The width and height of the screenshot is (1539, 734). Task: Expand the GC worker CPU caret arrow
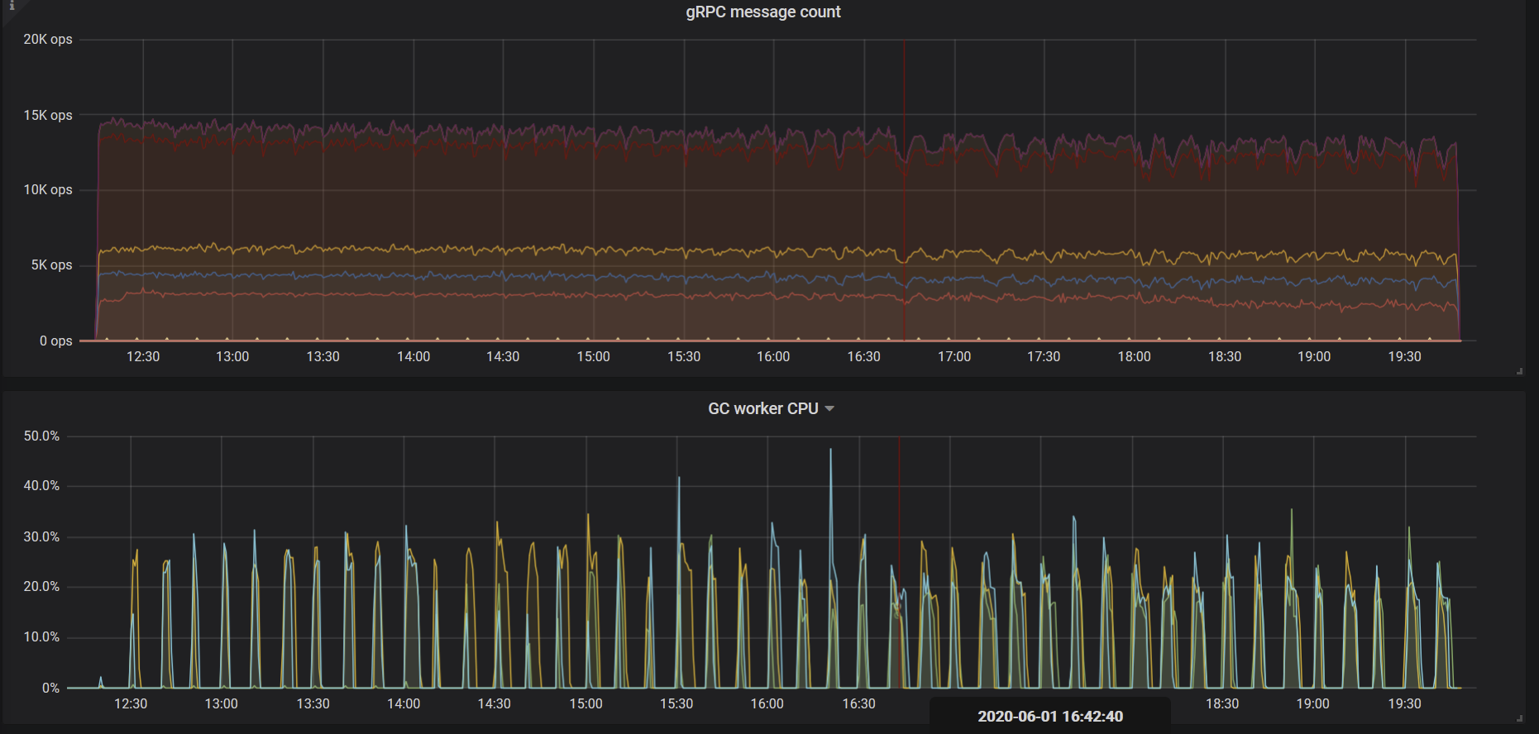[x=829, y=408]
